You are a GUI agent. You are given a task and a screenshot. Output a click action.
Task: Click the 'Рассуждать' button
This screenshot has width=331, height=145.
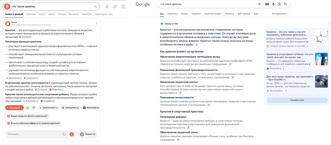[x=14, y=108]
